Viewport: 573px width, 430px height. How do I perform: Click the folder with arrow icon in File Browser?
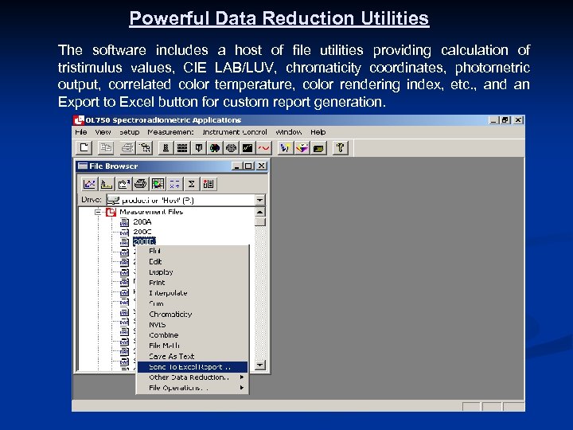(123, 184)
